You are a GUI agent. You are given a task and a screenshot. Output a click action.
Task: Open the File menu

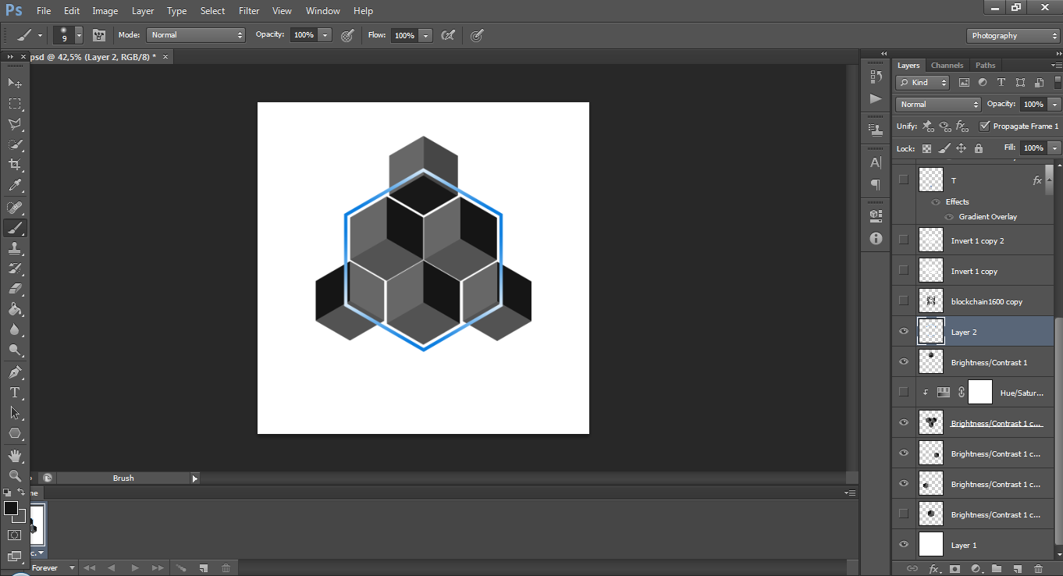(x=44, y=11)
